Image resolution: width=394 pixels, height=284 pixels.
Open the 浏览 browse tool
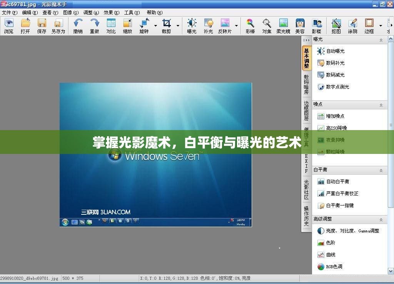point(9,26)
